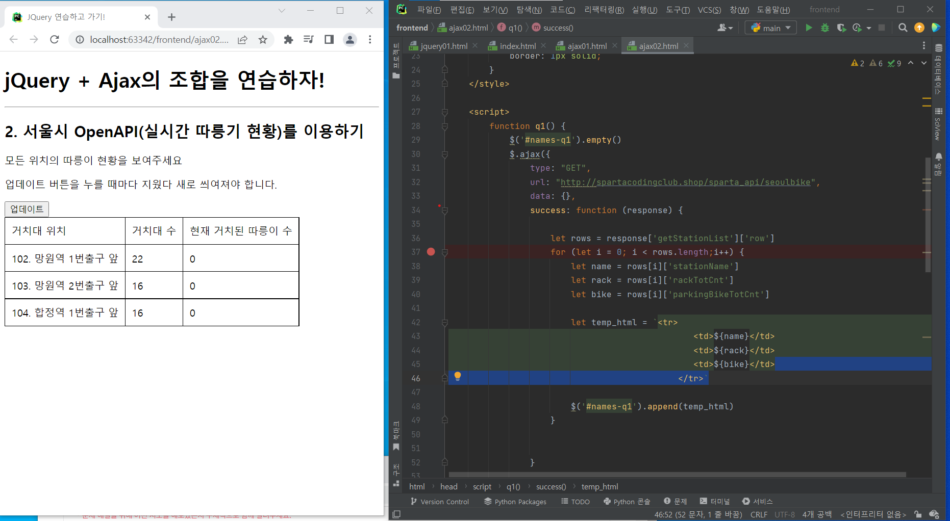
Task: View site information icon beside the URL
Action: 80,39
